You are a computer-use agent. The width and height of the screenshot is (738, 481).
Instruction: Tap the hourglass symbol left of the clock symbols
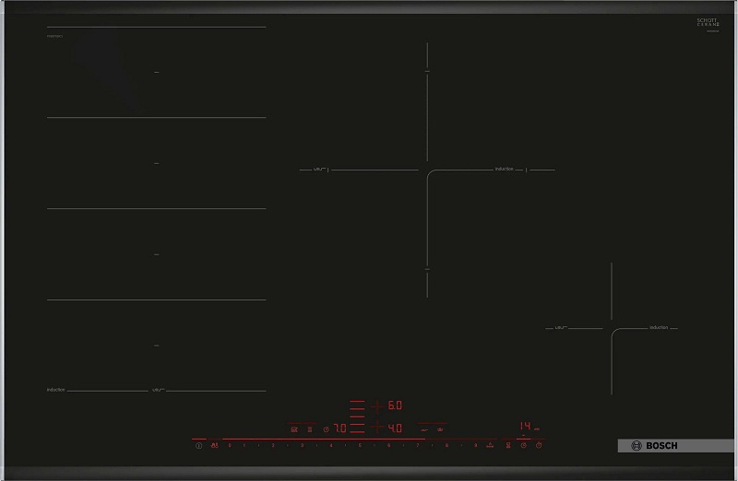coord(508,445)
